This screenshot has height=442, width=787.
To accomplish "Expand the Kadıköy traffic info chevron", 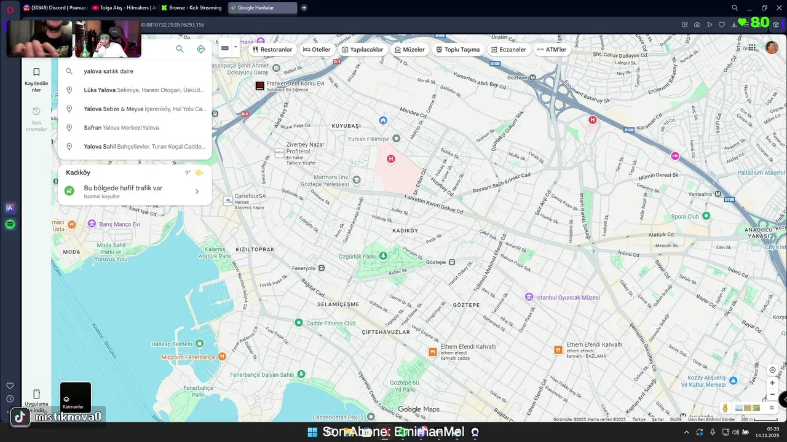I will (x=197, y=192).
